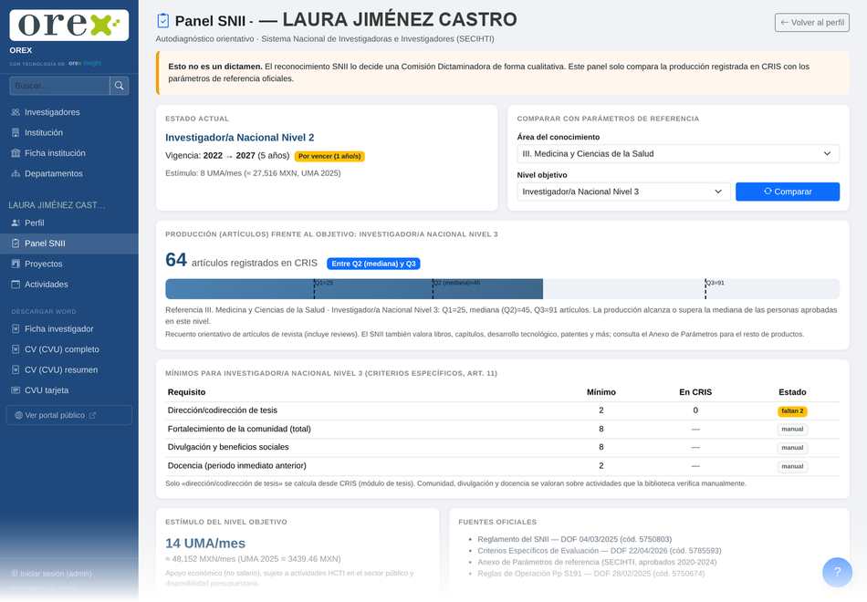The width and height of the screenshot is (867, 602).
Task: Click the Investigadores people icon
Action: pos(16,112)
